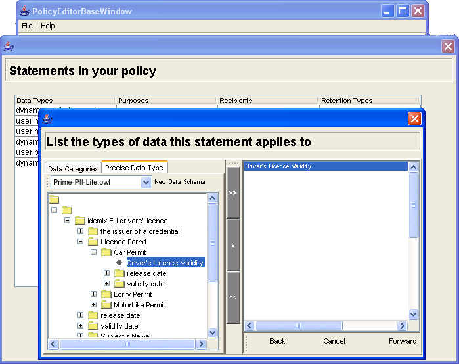Image resolution: width=459 pixels, height=364 pixels.
Task: Click the Car Permit folder icon
Action: 106,252
